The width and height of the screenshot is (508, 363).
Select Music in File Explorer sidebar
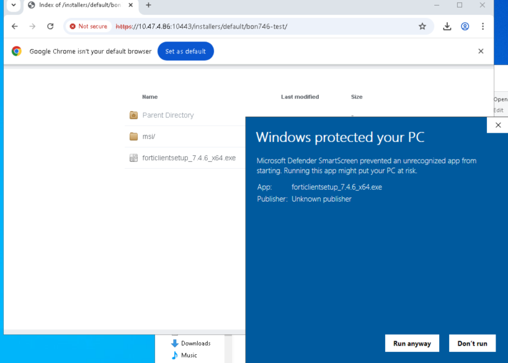pyautogui.click(x=189, y=355)
